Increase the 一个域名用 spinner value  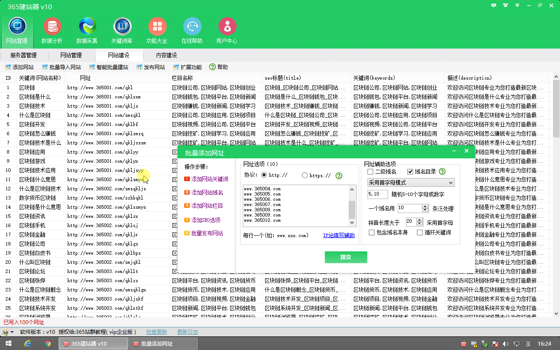(425, 206)
